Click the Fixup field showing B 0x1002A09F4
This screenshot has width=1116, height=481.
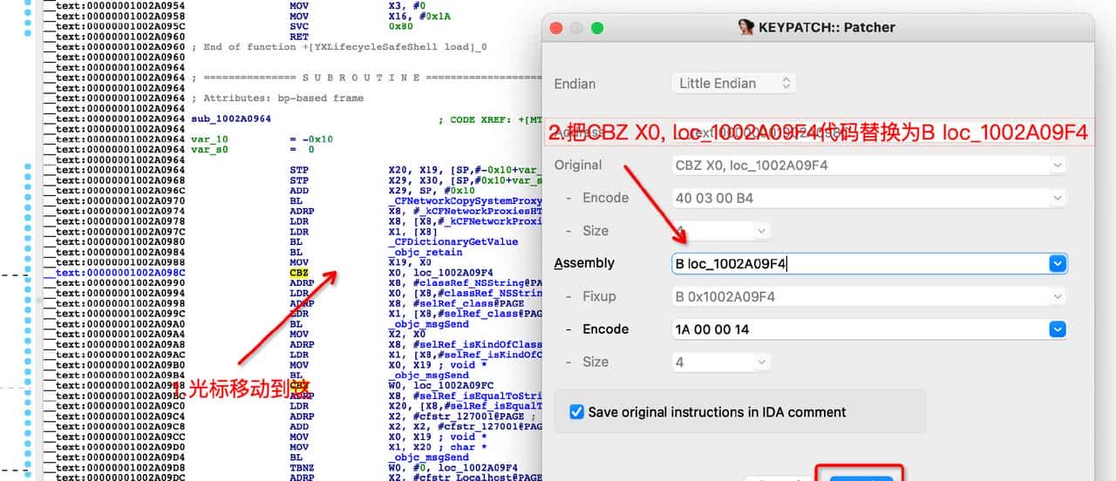863,296
